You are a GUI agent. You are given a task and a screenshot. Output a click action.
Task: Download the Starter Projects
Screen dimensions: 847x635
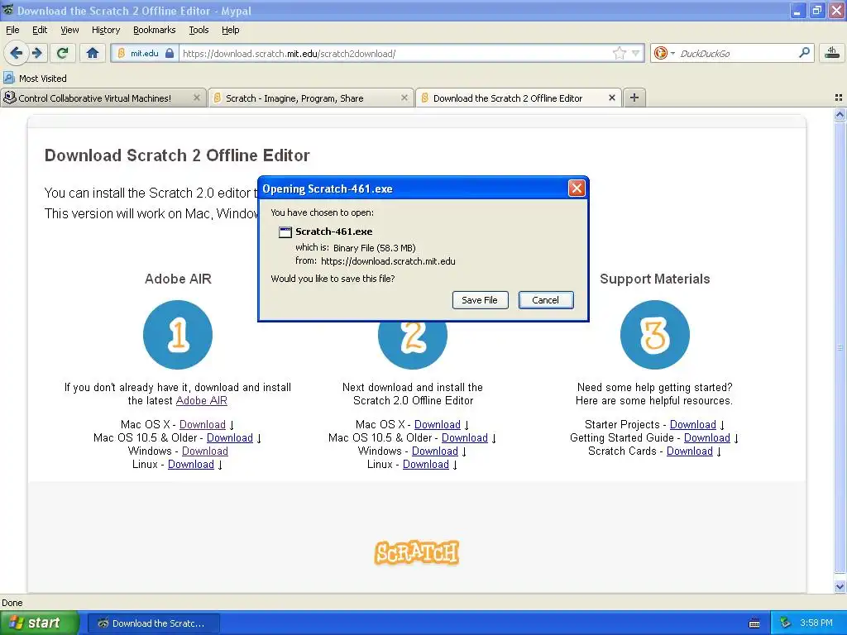[693, 424]
